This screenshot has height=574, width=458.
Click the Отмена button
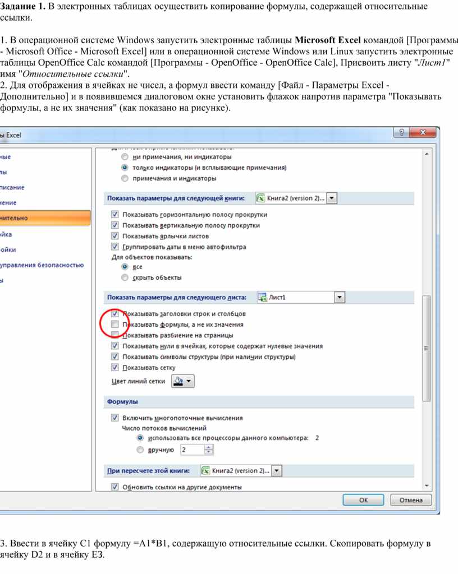click(x=411, y=500)
